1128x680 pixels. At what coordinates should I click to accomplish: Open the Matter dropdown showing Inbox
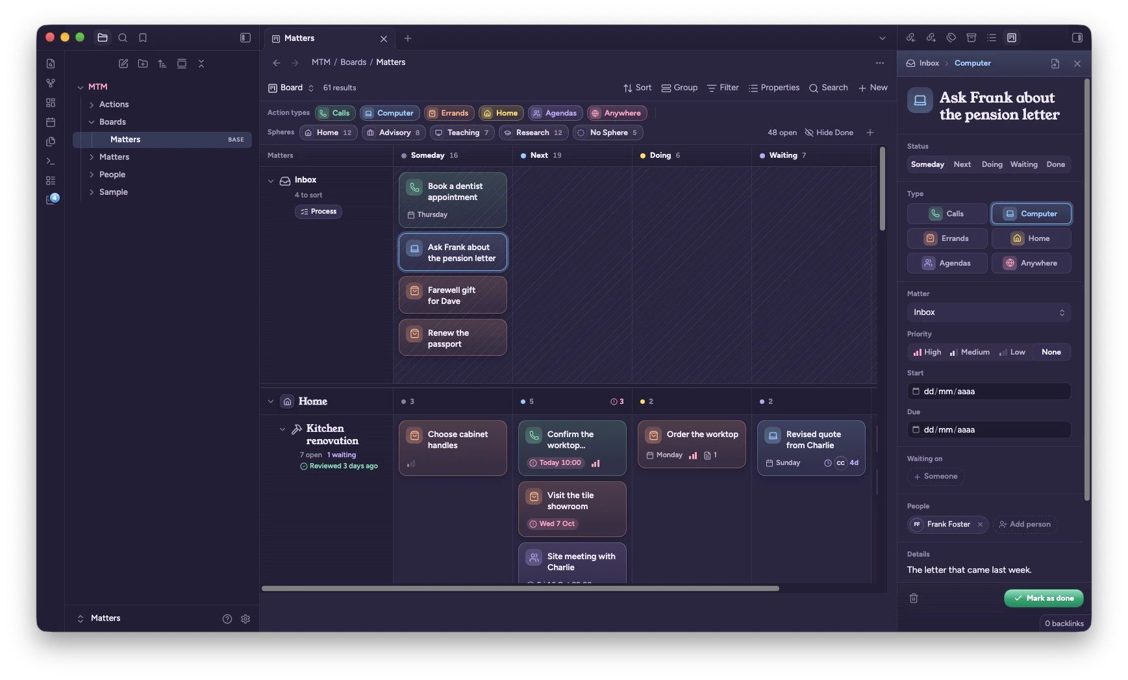point(989,312)
